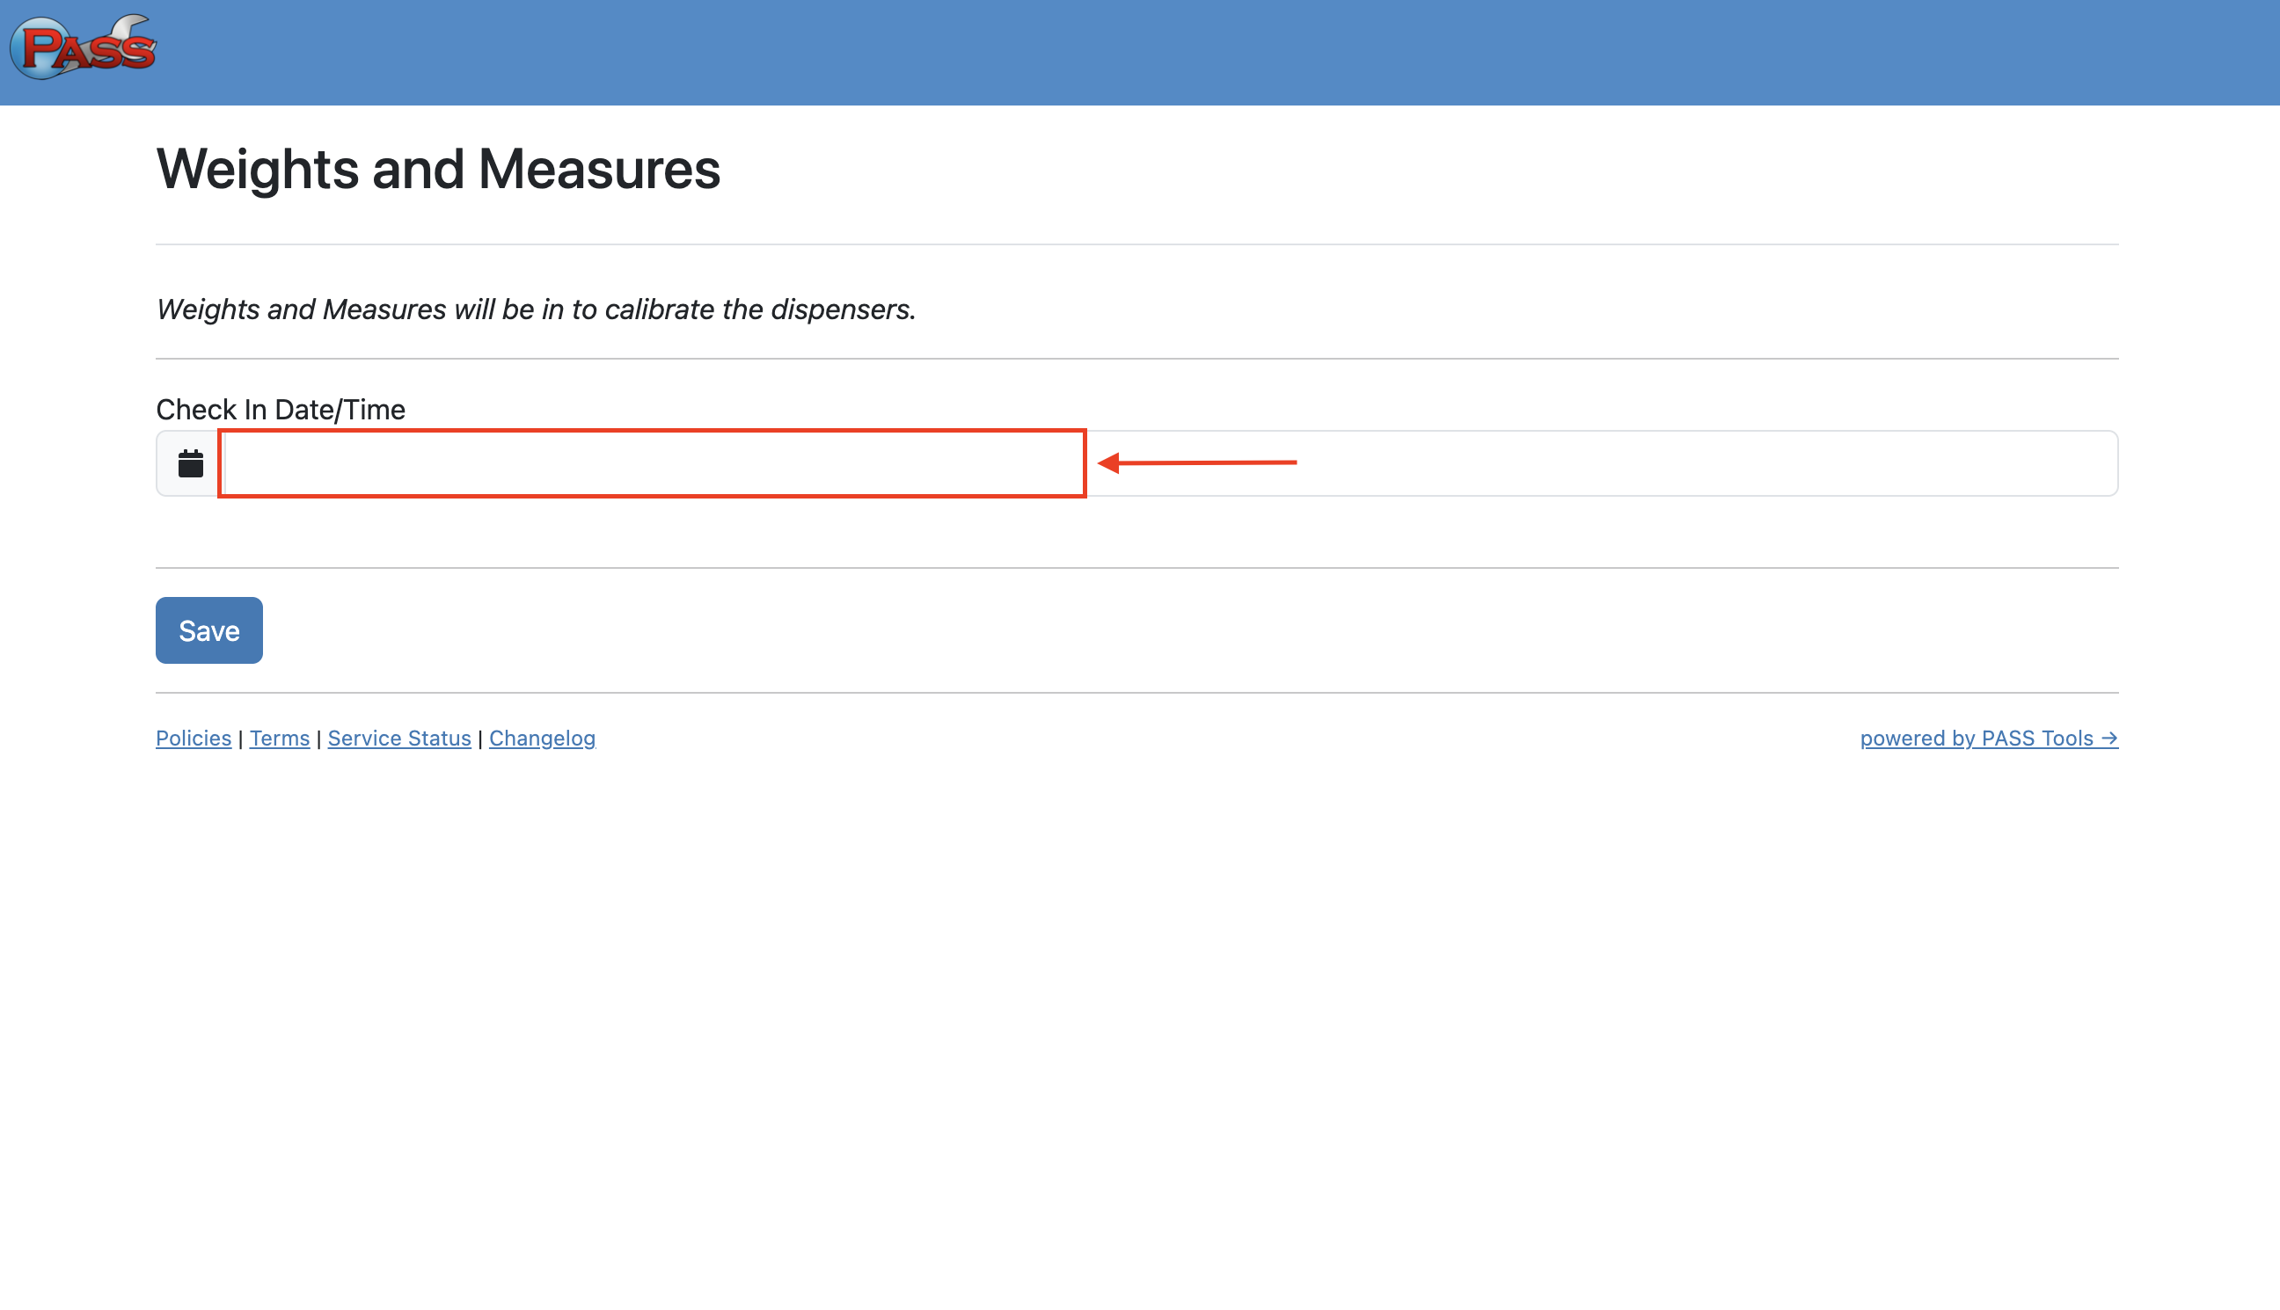Open the Policies link
The height and width of the screenshot is (1310, 2280).
pyautogui.click(x=193, y=739)
